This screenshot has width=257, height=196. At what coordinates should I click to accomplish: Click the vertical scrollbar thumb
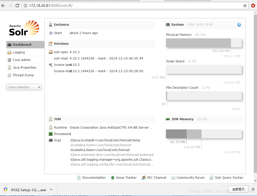click(255, 94)
